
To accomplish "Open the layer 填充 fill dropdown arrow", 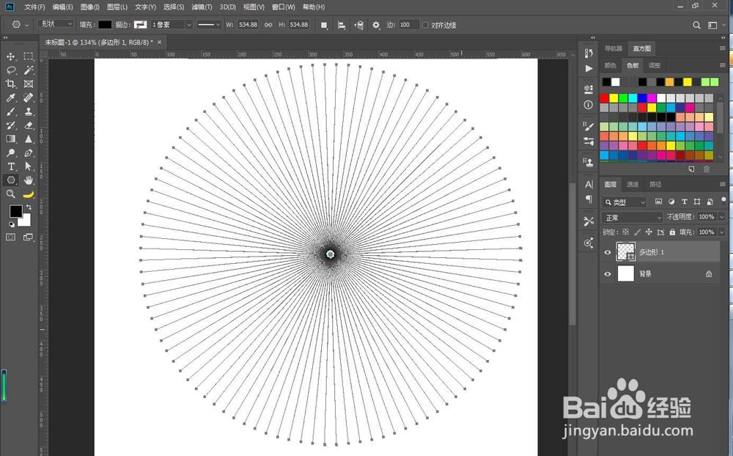I will pos(722,232).
